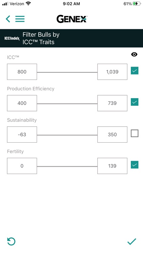Edit Fertility maximum field 139
This screenshot has height=254, width=143.
pos(112,166)
